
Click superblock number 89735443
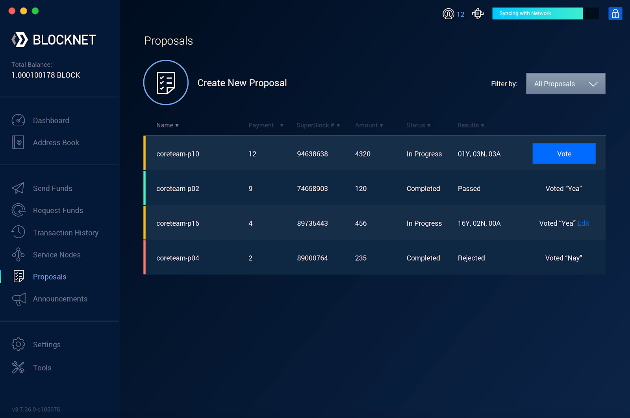(312, 223)
